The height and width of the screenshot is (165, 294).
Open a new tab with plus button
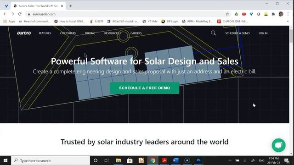[71, 6]
